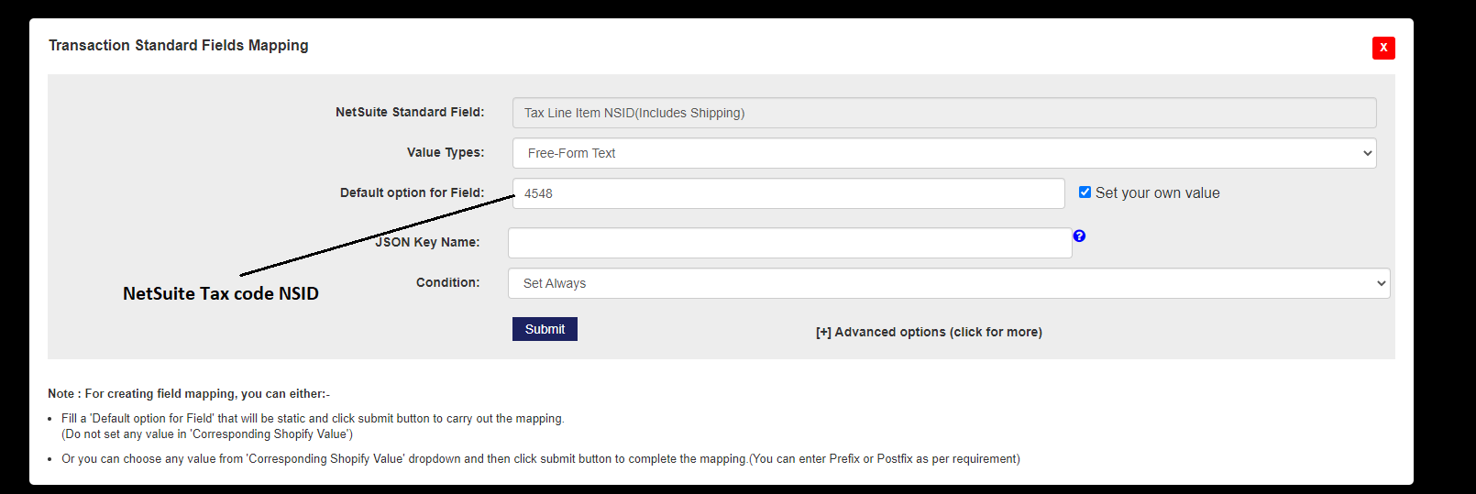Open the Value Types dropdown
The image size is (1476, 494).
click(x=943, y=153)
